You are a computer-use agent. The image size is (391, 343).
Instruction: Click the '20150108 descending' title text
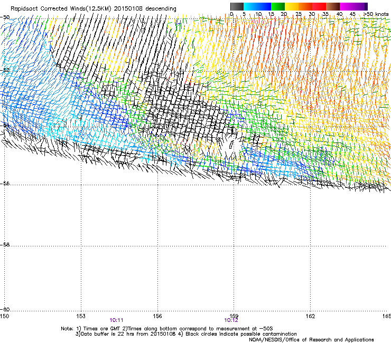pyautogui.click(x=145, y=8)
